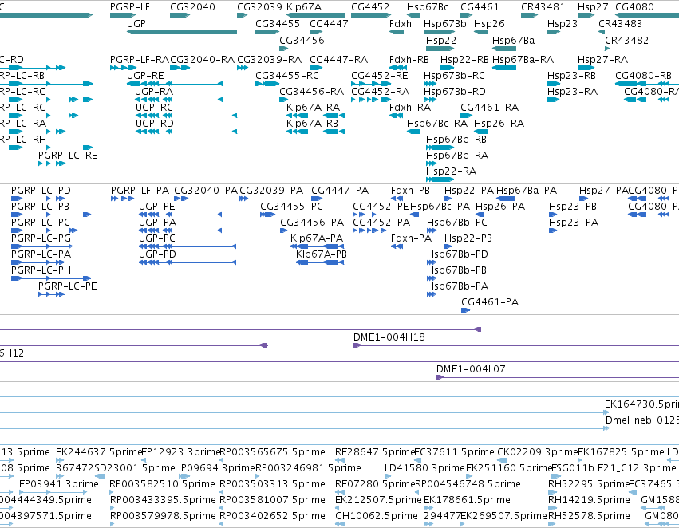Click the PGRP-LC-RE transcript label
The image size is (679, 528).
point(68,155)
